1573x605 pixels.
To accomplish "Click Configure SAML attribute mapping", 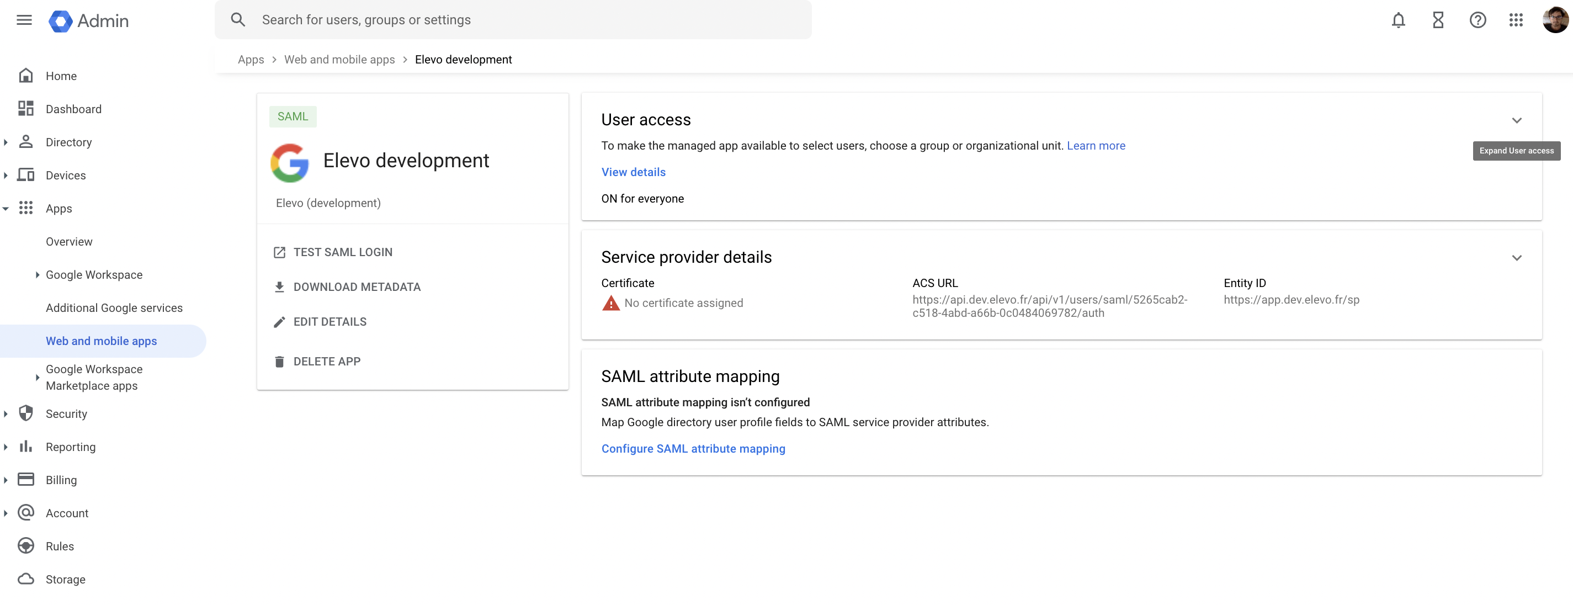I will [x=693, y=449].
